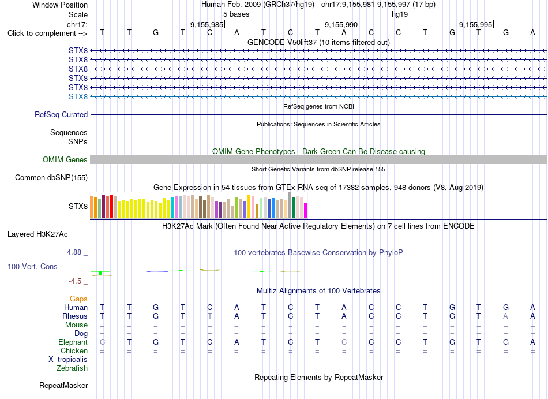Screen dimensions: 548x399
Task: Click the maroon GTEx expression bar
Action: pyautogui.click(x=103, y=206)
